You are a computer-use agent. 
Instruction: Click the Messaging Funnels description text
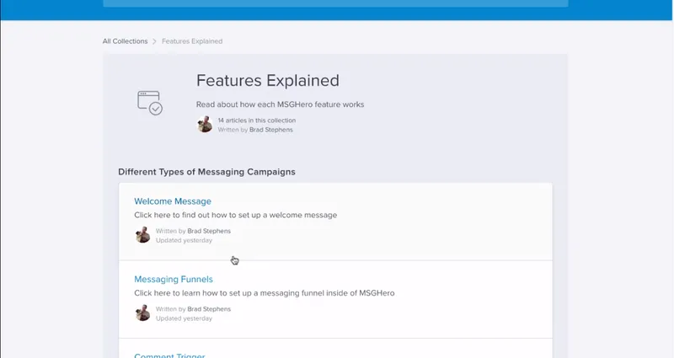pos(265,293)
